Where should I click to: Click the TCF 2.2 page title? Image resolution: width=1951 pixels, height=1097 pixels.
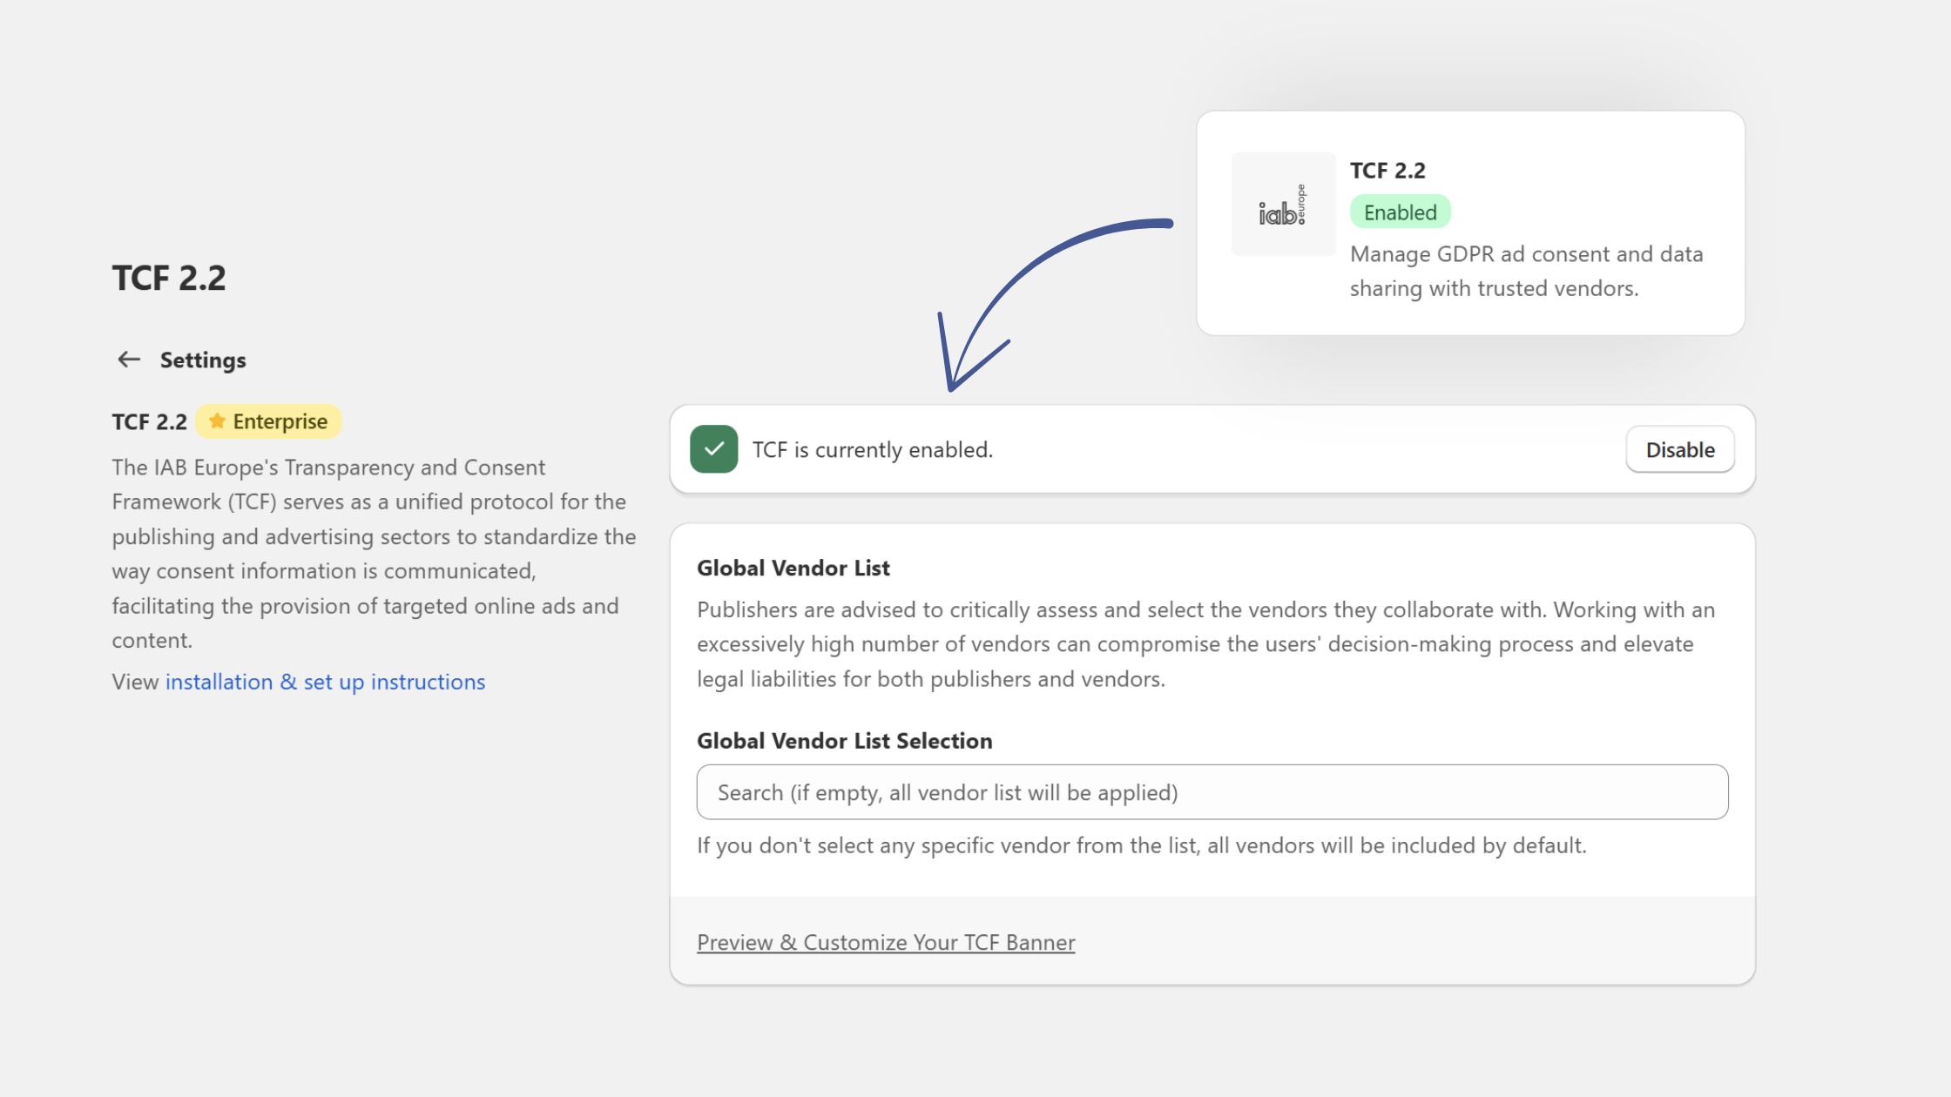169,278
